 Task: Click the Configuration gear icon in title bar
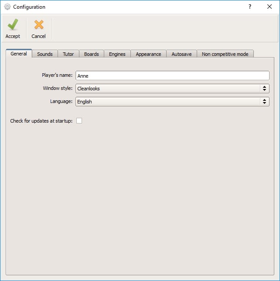click(7, 7)
